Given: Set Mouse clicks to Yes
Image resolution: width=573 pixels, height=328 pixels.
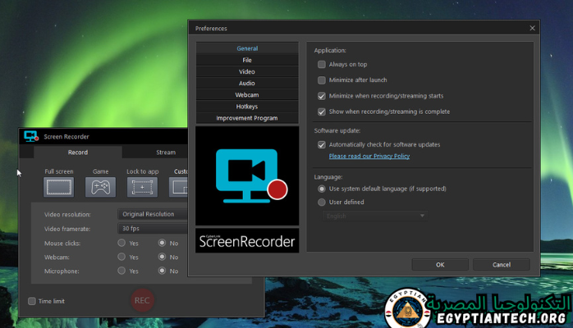Looking at the screenshot, I should 121,243.
